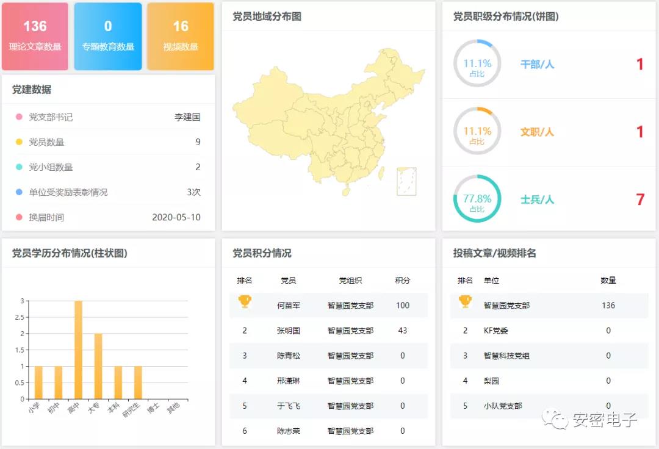Select the orange 文职 11.1% donut ring
Viewport: 659px width, 449px height.
tap(477, 131)
